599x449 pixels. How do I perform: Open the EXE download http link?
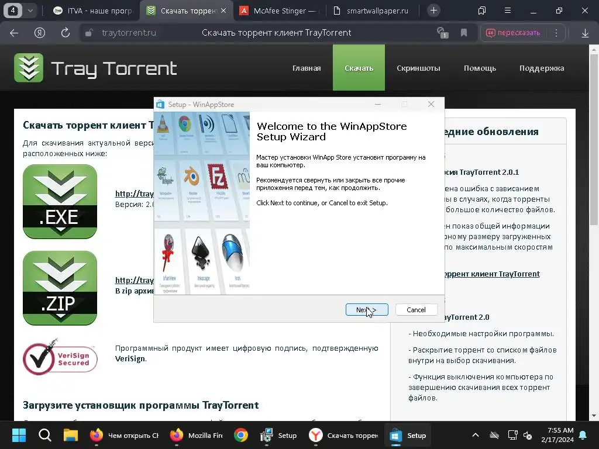coord(135,194)
